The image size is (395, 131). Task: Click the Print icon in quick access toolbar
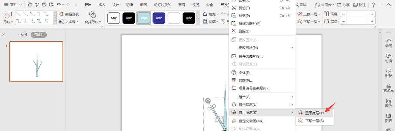click(44, 5)
